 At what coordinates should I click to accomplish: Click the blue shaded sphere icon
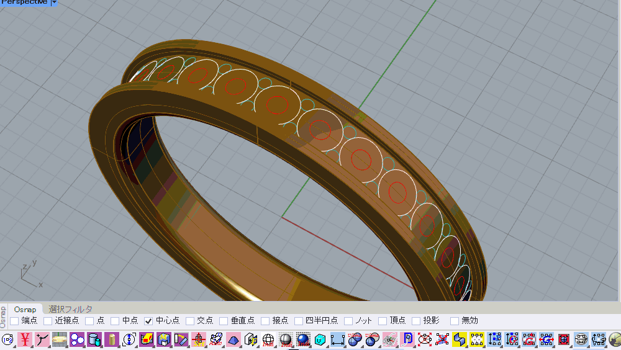[x=303, y=339]
